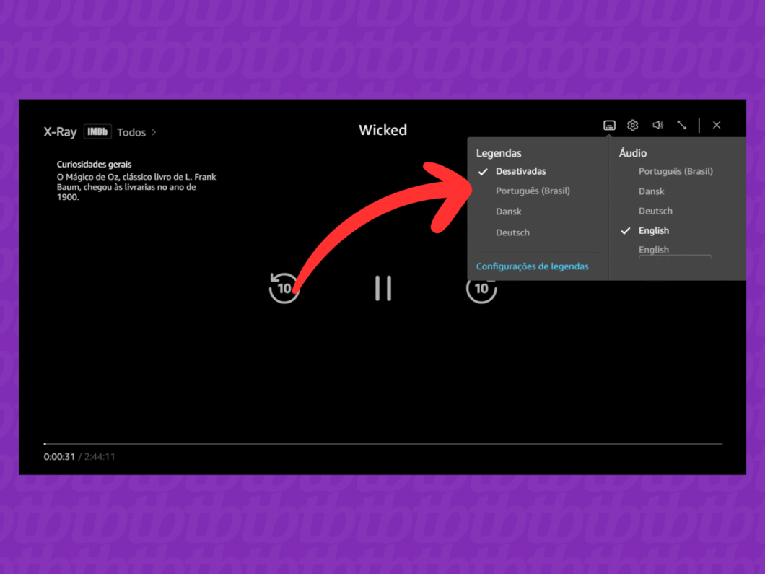
Task: Close the video player
Action: tap(717, 126)
